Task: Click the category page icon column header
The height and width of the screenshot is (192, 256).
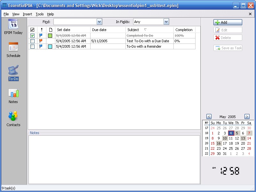Action: point(51,30)
